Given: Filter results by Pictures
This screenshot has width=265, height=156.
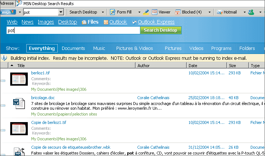Looking at the screenshot, I should 173,48.
